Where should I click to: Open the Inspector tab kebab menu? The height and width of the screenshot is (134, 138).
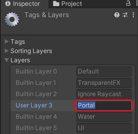coord(137,3)
